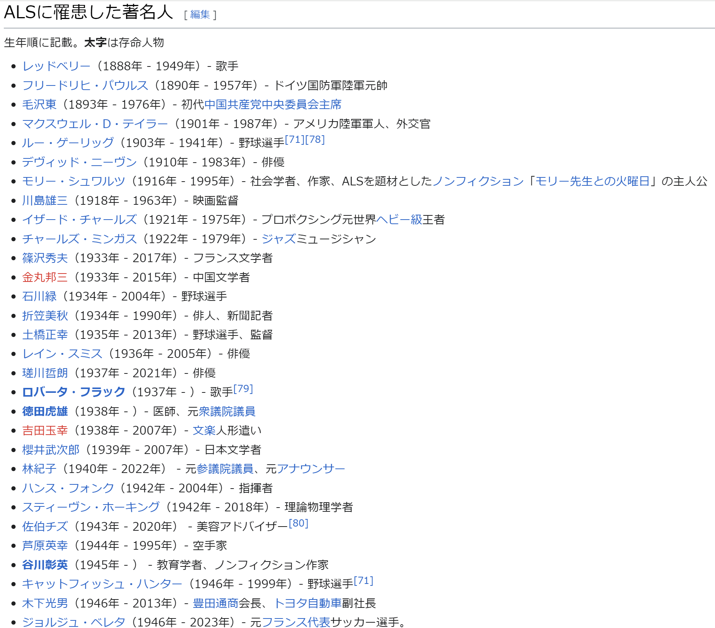715x628 pixels.
Task: Open the ルー・ゲーリッグ article
Action: (x=68, y=143)
